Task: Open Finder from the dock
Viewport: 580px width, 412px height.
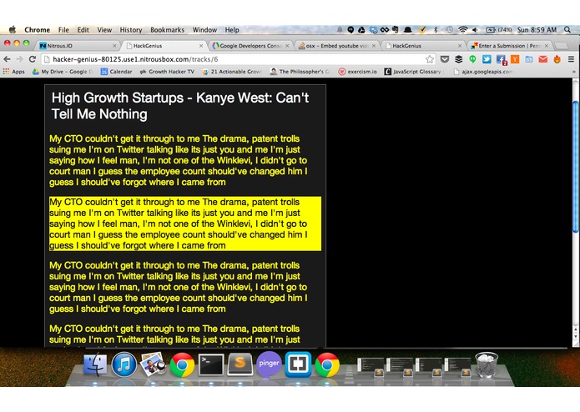Action: pos(95,364)
